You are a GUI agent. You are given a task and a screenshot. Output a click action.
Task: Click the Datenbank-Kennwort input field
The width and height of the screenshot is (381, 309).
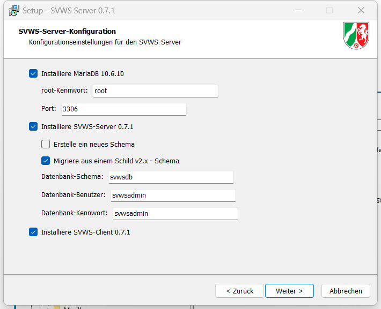(x=175, y=214)
